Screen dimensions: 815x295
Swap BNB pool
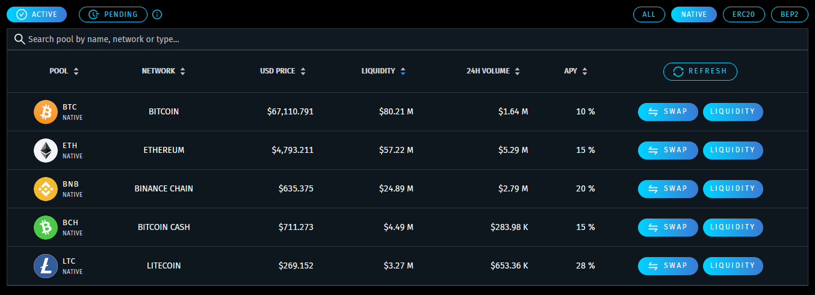pyautogui.click(x=668, y=189)
